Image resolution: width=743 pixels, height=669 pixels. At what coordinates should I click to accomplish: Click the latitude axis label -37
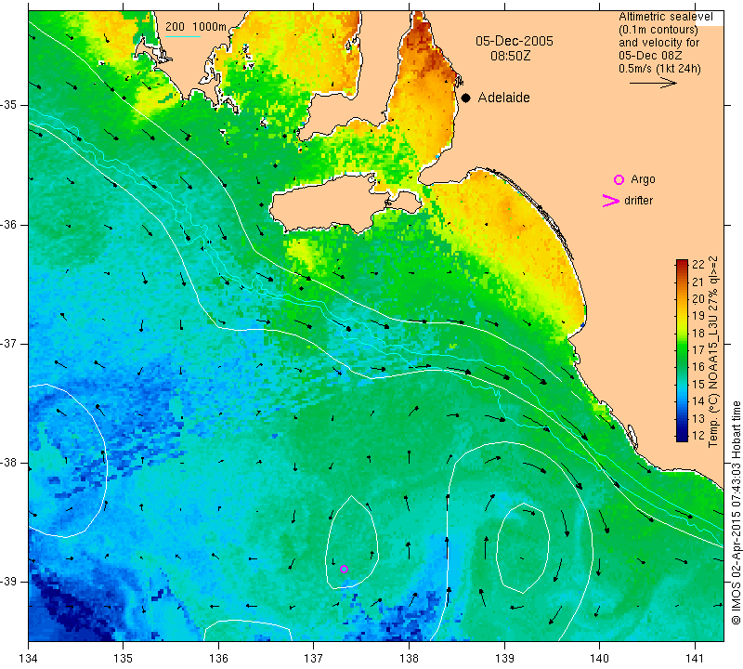(x=9, y=343)
